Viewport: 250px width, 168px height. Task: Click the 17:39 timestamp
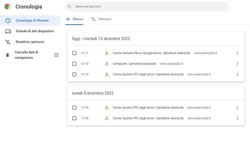click(x=84, y=108)
